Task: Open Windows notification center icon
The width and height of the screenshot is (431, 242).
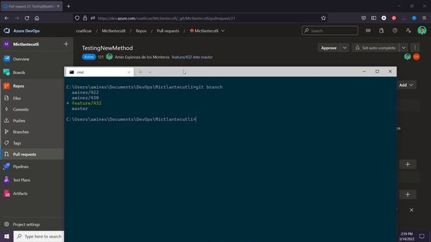Action: (x=422, y=236)
